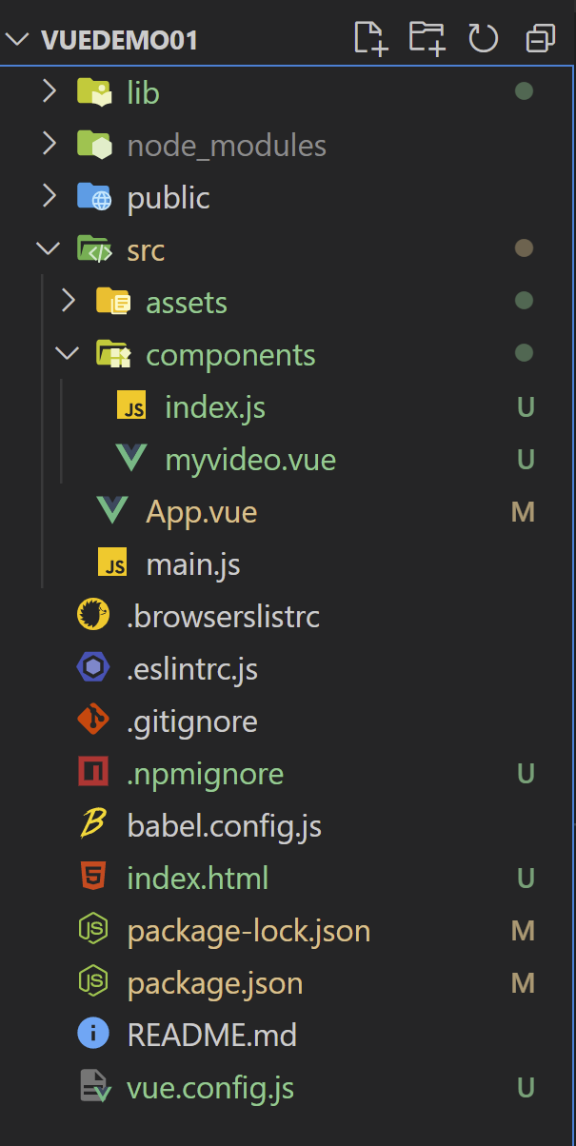Click the JS icon beside main.js
576x1146 pixels.
pos(112,563)
